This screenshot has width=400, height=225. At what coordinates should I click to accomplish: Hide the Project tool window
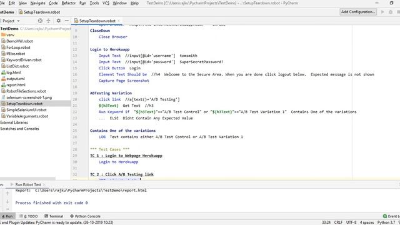coord(67,21)
